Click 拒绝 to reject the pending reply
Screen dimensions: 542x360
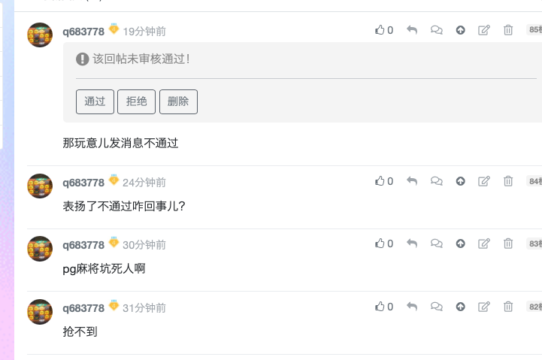[x=136, y=101]
